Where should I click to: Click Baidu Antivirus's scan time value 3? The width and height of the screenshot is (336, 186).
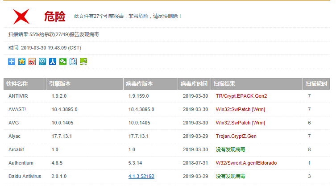309,176
